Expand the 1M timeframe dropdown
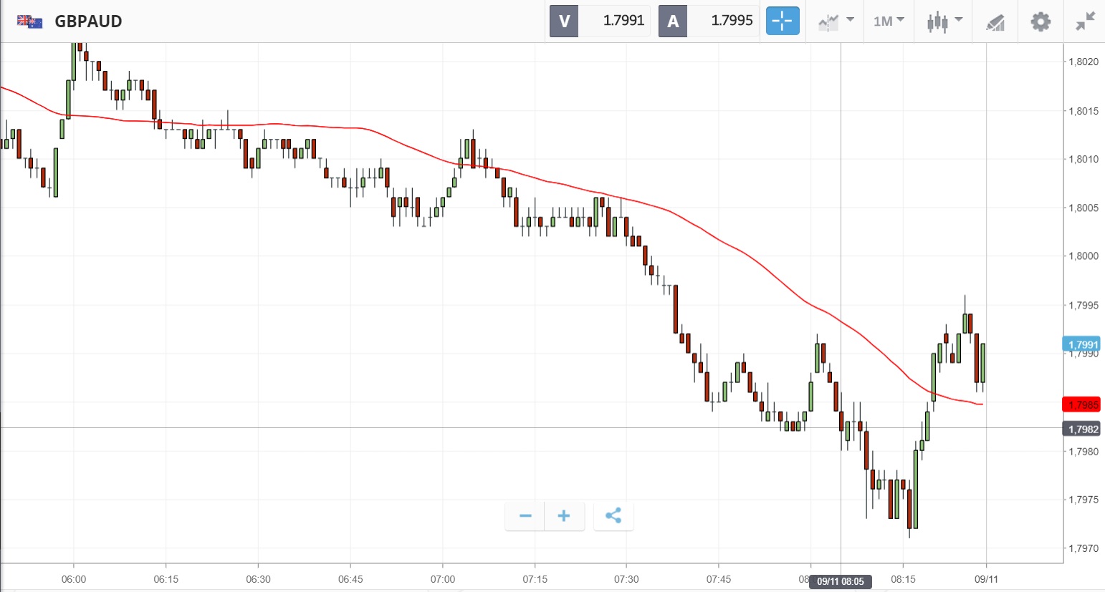 (889, 21)
